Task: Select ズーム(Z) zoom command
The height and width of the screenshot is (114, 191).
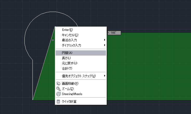Action: 81,89
